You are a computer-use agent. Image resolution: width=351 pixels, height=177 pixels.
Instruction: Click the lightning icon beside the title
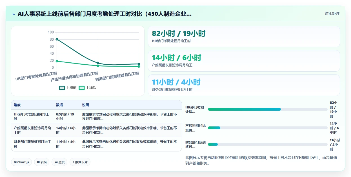click(14, 14)
